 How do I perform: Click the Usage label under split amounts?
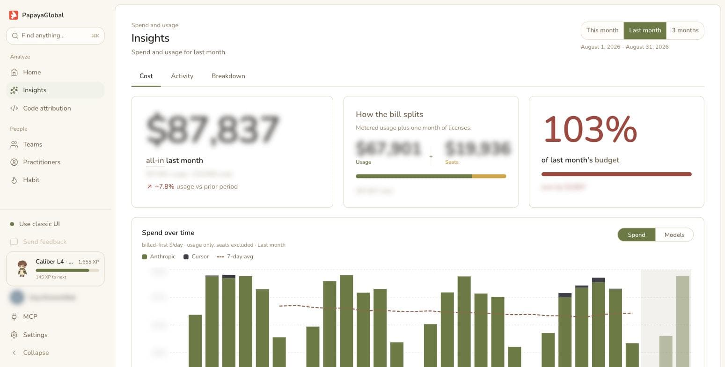coord(363,162)
